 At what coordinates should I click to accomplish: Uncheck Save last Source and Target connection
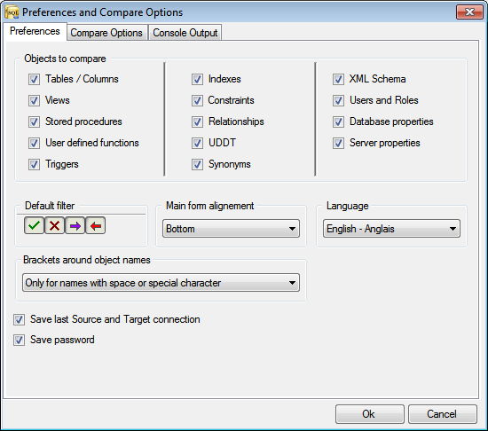click(19, 319)
